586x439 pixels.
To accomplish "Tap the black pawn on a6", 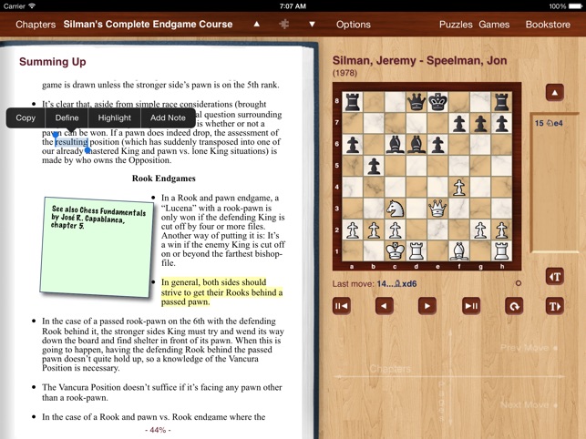I will pos(353,144).
